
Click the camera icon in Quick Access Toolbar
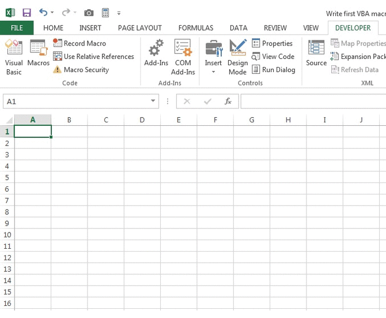[89, 13]
